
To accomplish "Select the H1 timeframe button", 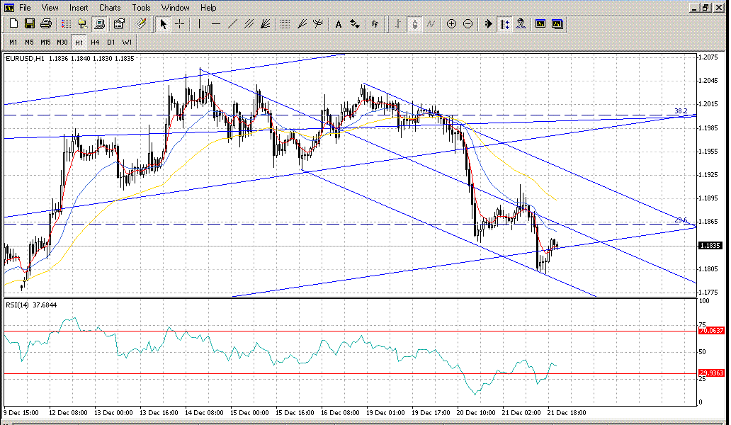I will [79, 42].
